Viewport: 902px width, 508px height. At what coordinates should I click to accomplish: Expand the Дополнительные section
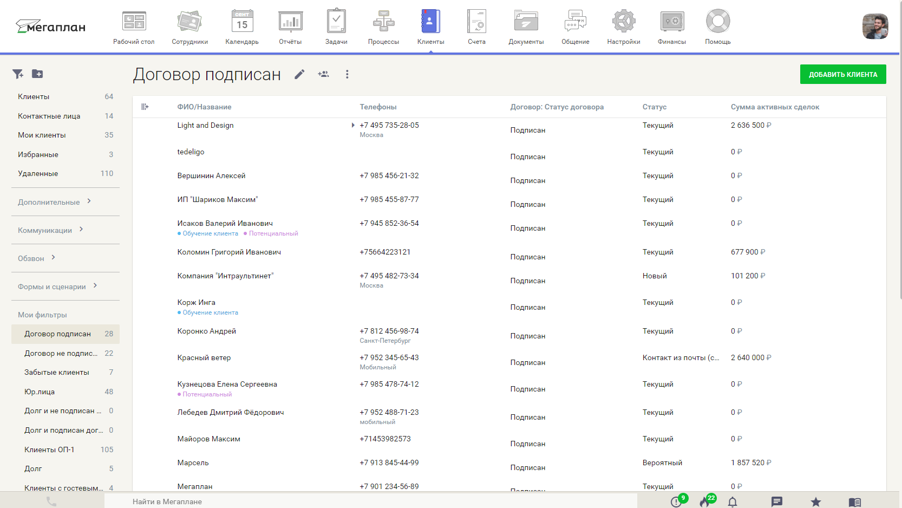(54, 202)
